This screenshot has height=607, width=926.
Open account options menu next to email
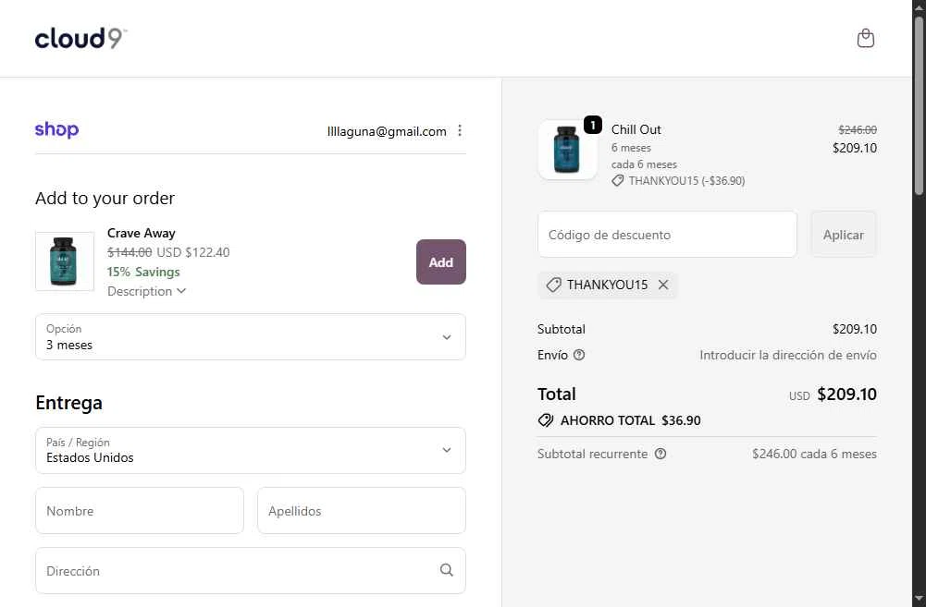(460, 131)
